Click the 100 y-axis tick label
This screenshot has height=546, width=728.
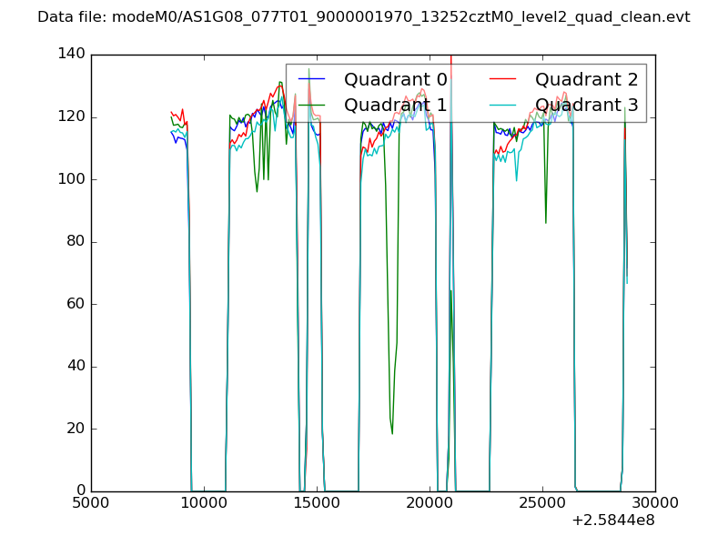(73, 179)
